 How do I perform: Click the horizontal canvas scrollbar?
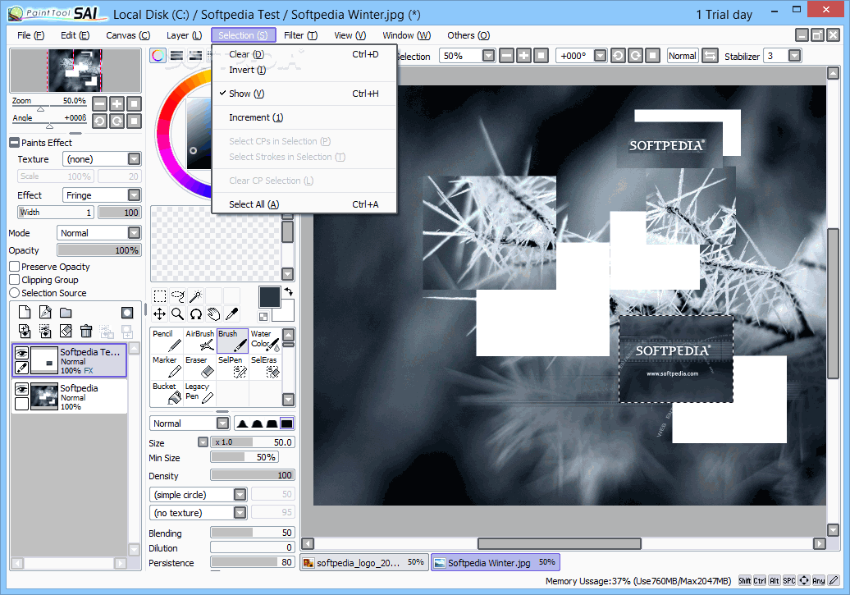pyautogui.click(x=559, y=543)
